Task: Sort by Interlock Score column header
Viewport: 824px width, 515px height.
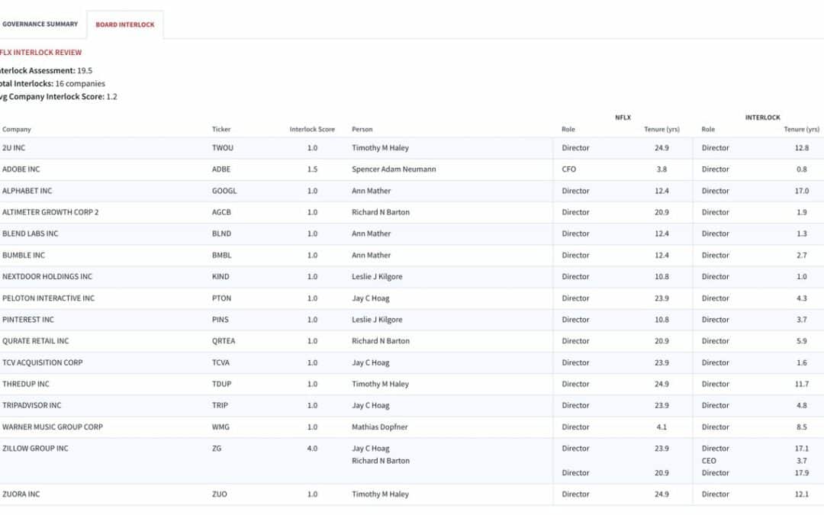Action: 312,129
